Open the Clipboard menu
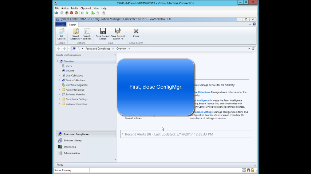Screen dimensions: 311x174 tap(86, 8)
